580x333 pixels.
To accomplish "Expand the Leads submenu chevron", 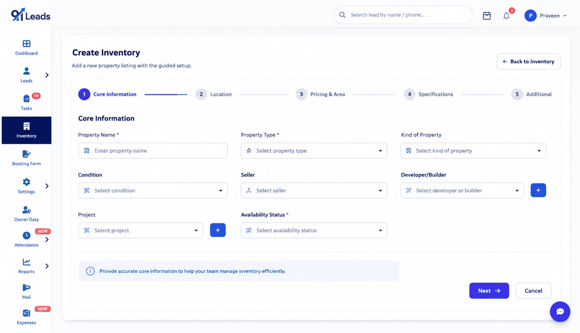I will click(x=47, y=75).
